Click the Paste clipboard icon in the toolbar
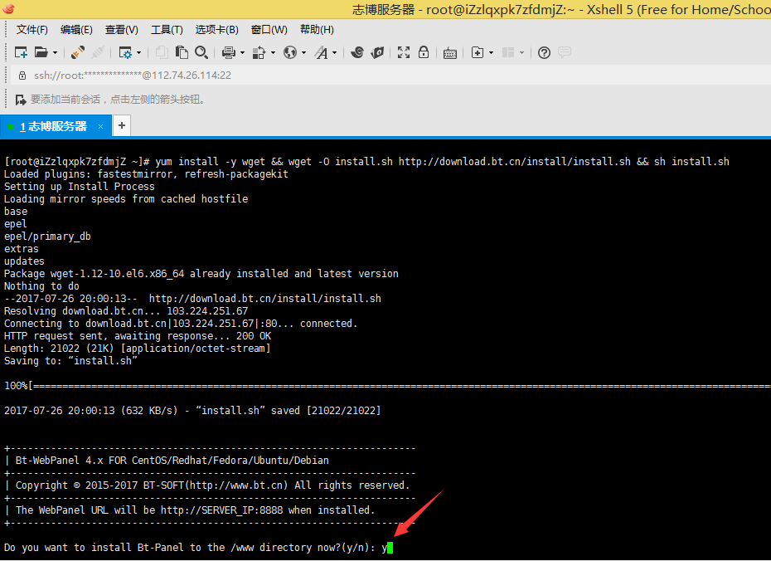 pyautogui.click(x=181, y=52)
